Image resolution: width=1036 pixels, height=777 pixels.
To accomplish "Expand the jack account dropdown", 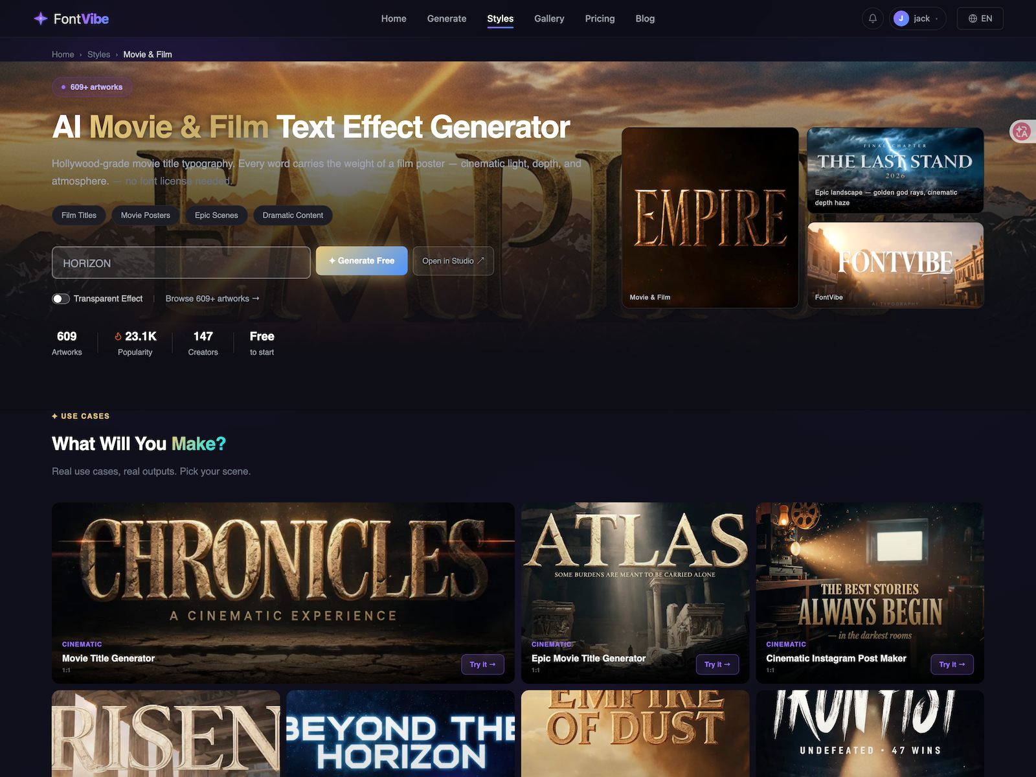I will coord(918,19).
